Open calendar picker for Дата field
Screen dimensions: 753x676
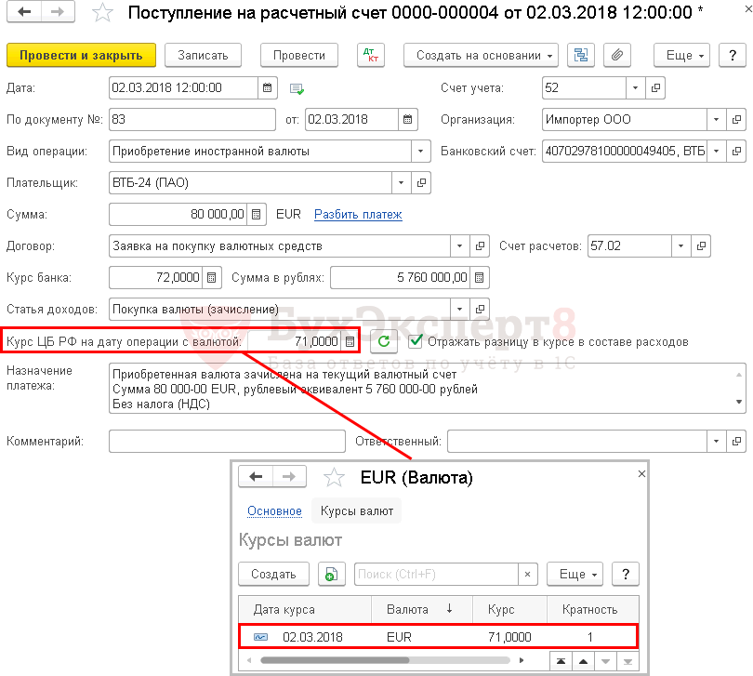pos(268,88)
